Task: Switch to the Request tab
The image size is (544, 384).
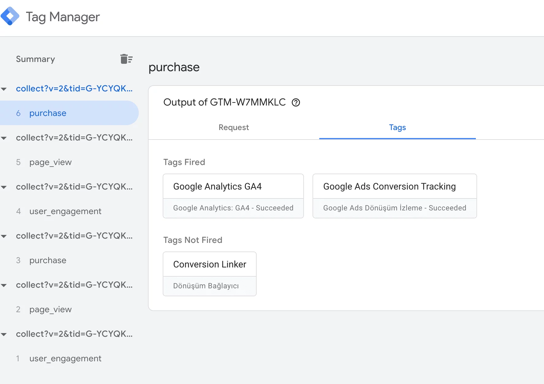Action: pos(234,127)
